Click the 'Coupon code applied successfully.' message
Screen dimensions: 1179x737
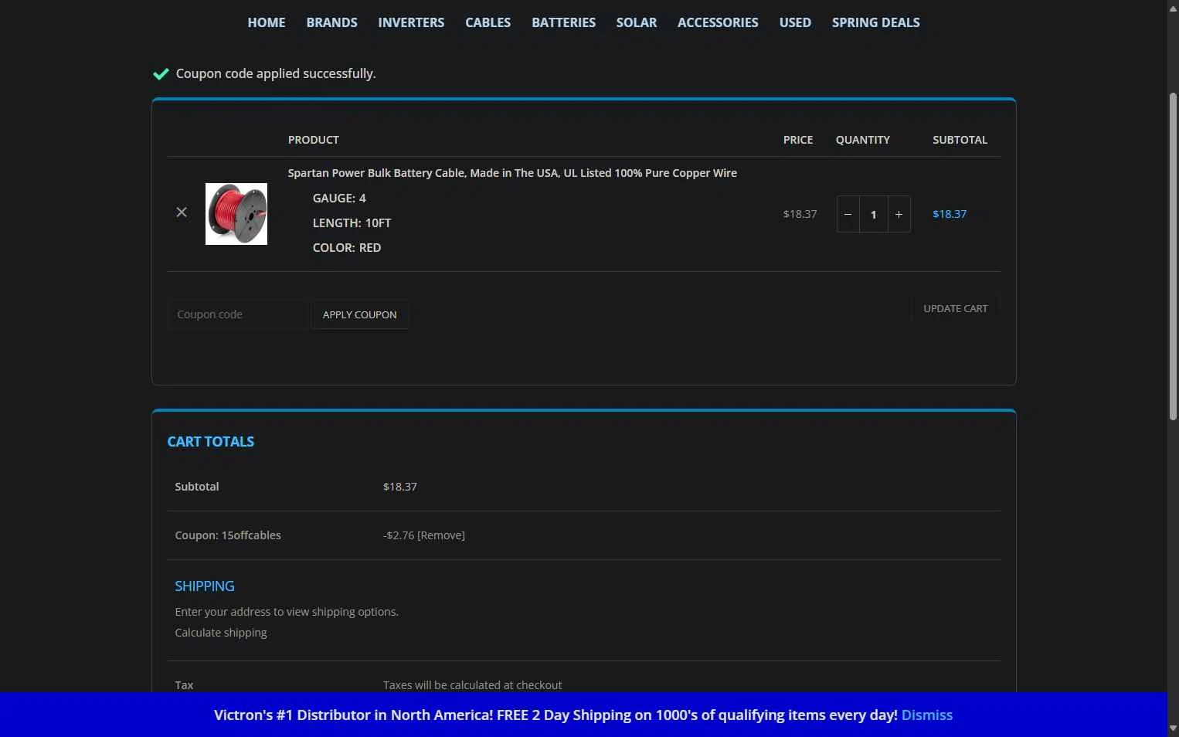click(x=276, y=73)
